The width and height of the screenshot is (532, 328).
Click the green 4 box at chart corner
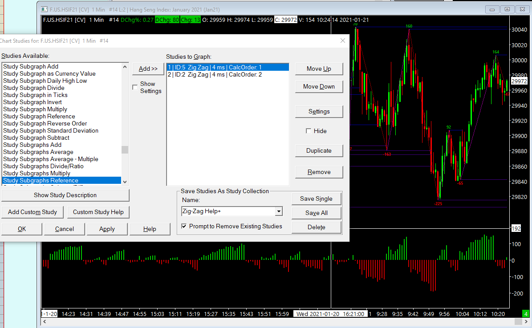click(526, 314)
